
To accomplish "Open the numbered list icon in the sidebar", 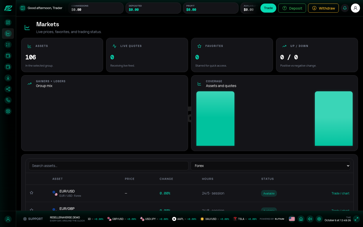I will (x=8, y=45).
